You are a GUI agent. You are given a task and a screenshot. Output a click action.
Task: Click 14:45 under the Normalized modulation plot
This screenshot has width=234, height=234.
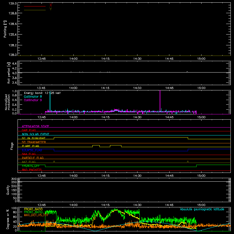169,117
